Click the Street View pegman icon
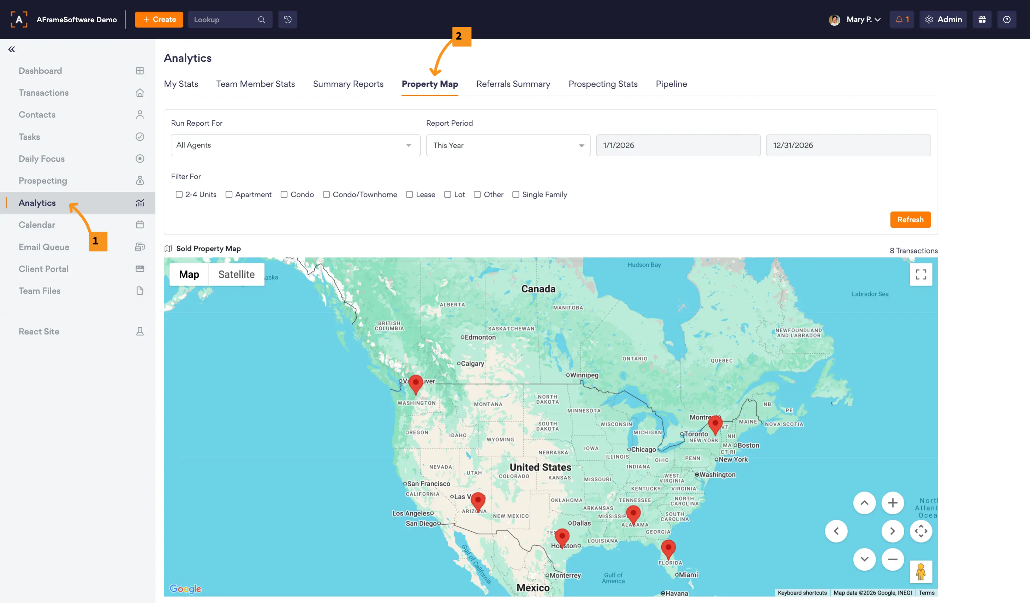Image resolution: width=1031 pixels, height=603 pixels. tap(920, 572)
